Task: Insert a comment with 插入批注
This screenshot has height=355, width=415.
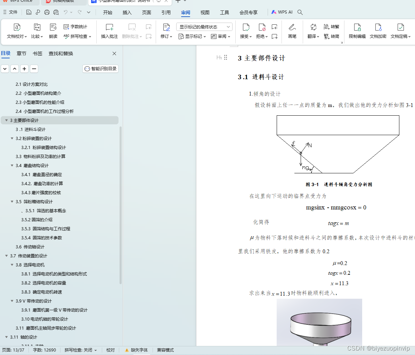Action: [109, 31]
